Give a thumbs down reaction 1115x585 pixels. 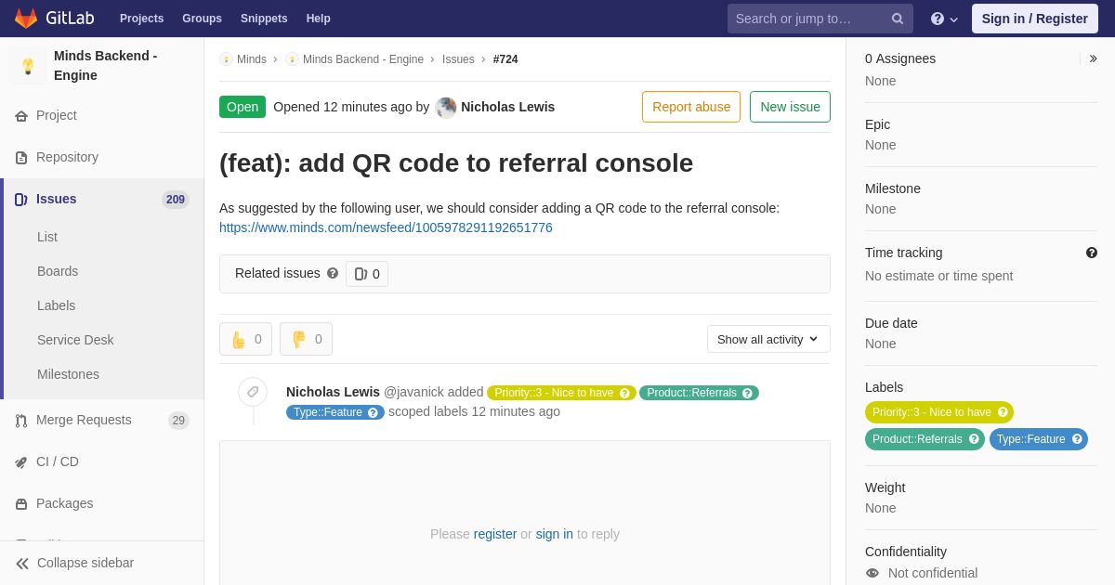pos(306,339)
